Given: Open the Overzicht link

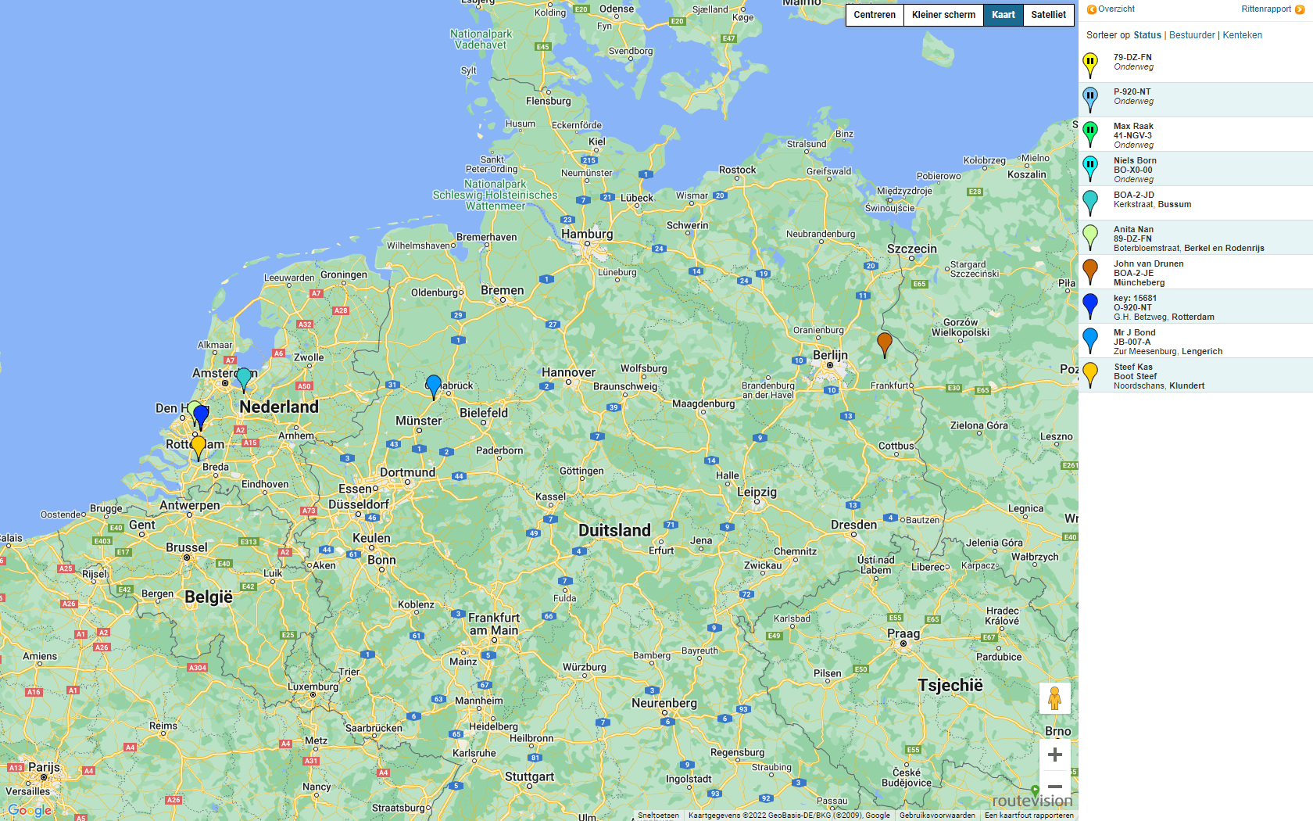Looking at the screenshot, I should [x=1116, y=9].
